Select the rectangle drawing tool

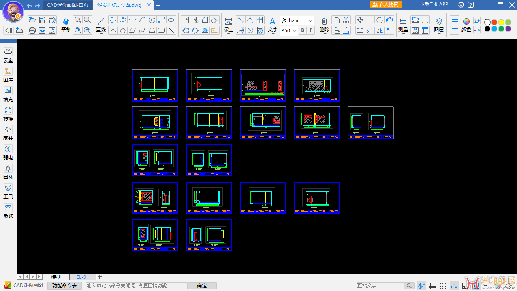[162, 20]
